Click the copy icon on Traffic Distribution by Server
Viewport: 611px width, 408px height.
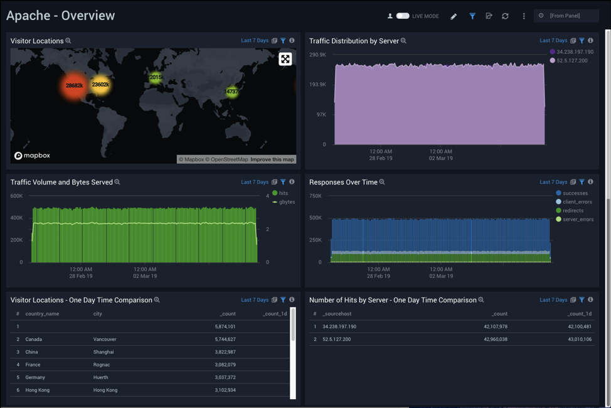572,40
